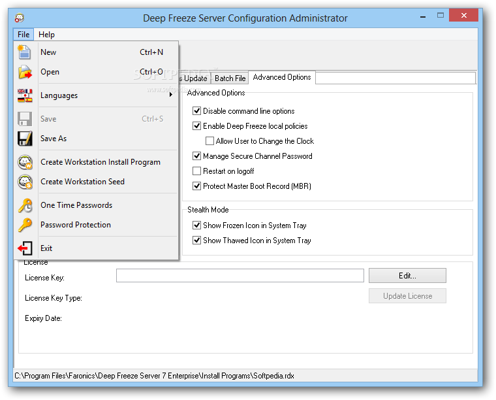The height and width of the screenshot is (400, 496).
Task: Switch to the Batch File tab
Action: [x=230, y=78]
